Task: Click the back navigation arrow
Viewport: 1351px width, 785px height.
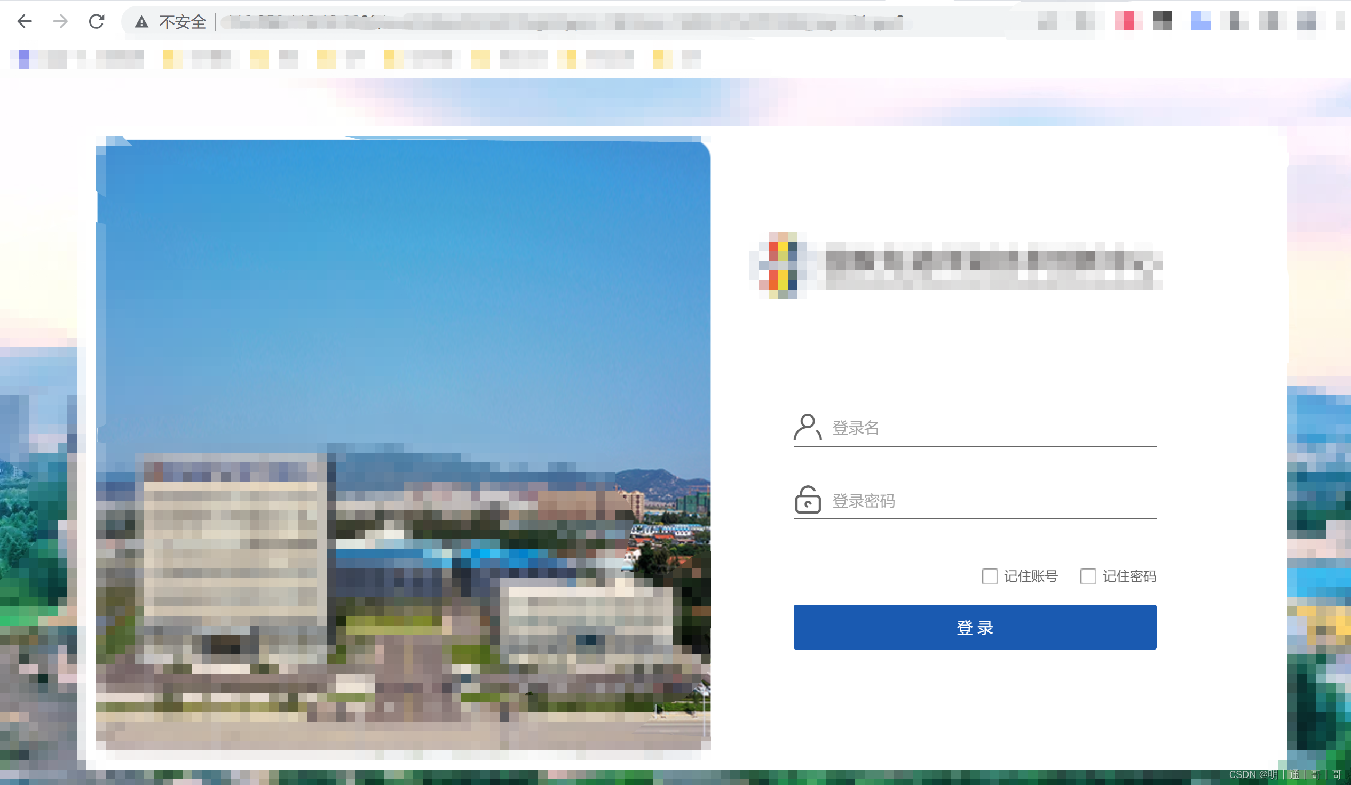Action: (25, 21)
